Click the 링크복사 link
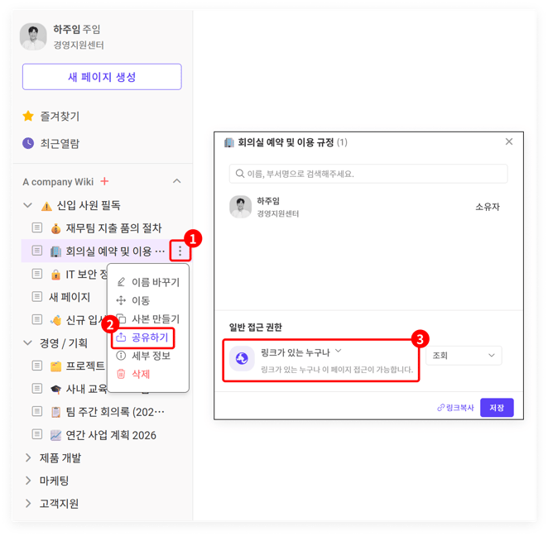The image size is (548, 536). [x=456, y=408]
